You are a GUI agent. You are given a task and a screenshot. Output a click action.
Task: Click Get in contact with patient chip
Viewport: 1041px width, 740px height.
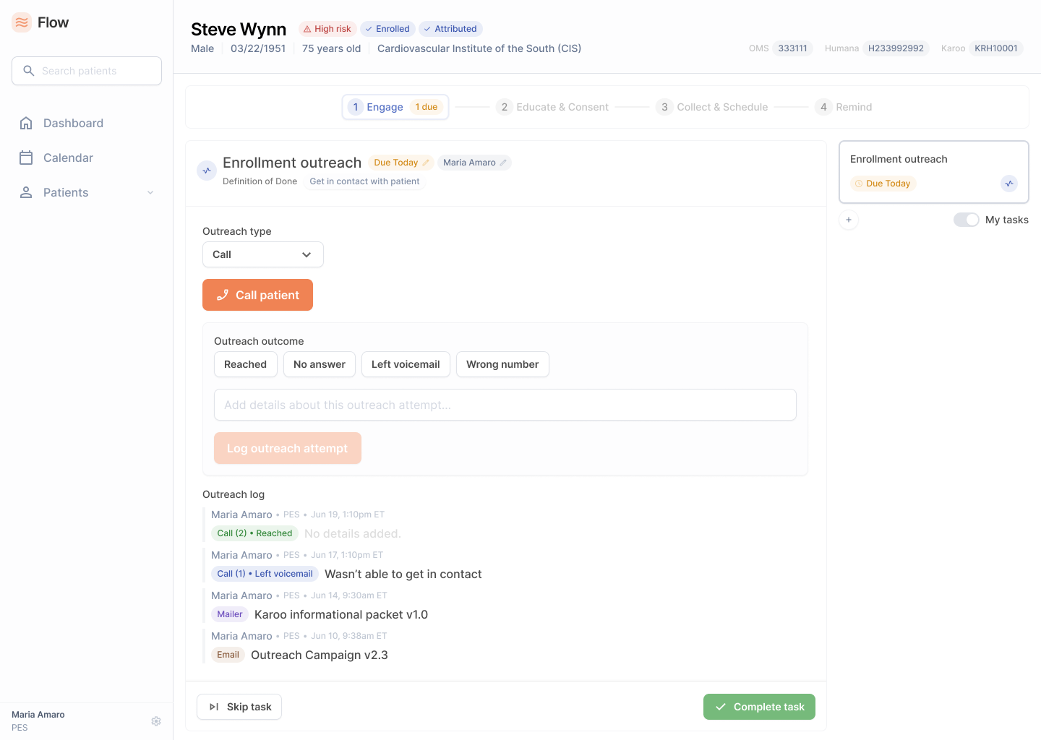pos(364,181)
